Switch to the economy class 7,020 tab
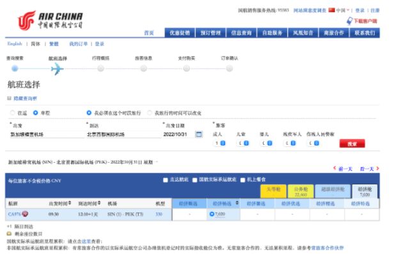This screenshot has width=394, height=254. 365,191
